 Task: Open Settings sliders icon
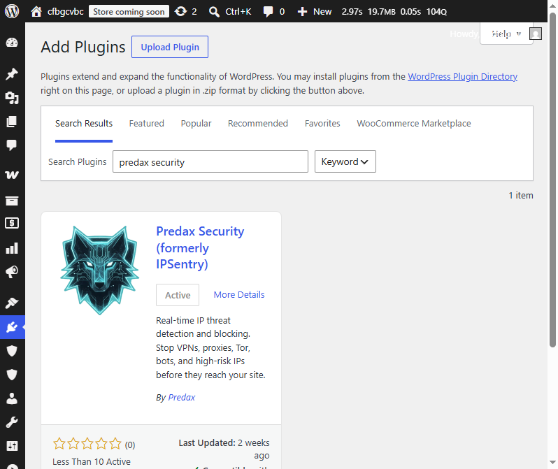[12, 445]
